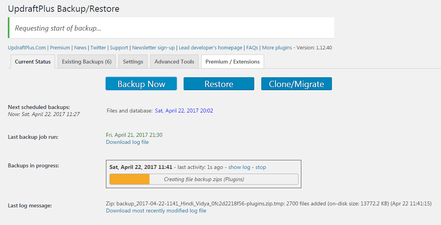
Task: Click the Support link
Action: tap(119, 48)
